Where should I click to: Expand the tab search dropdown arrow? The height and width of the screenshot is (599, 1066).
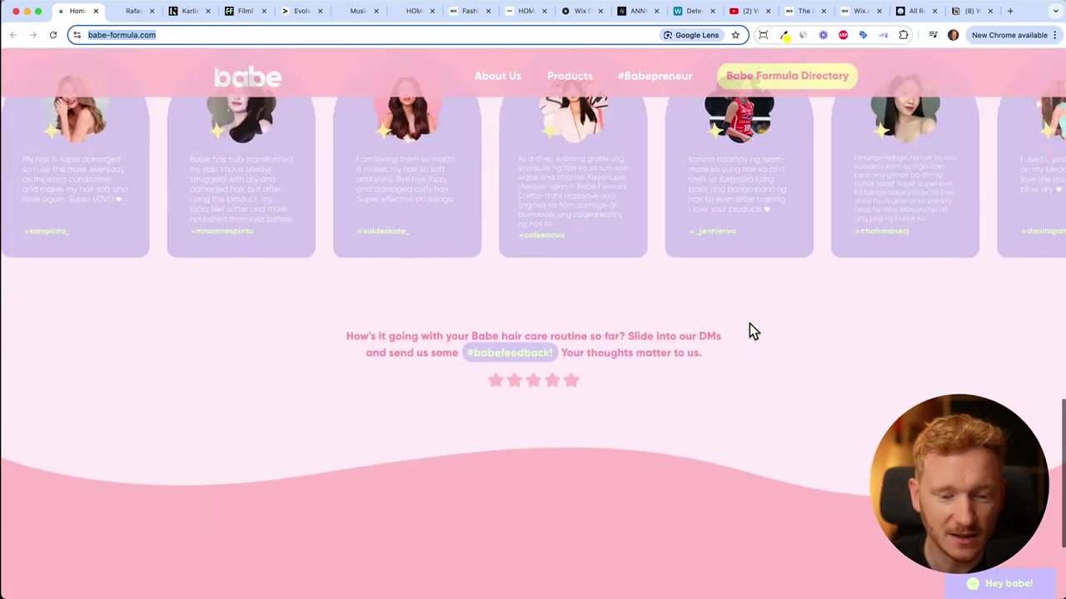pos(1056,11)
